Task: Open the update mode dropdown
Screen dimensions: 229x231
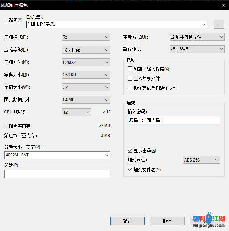Action: click(x=197, y=37)
